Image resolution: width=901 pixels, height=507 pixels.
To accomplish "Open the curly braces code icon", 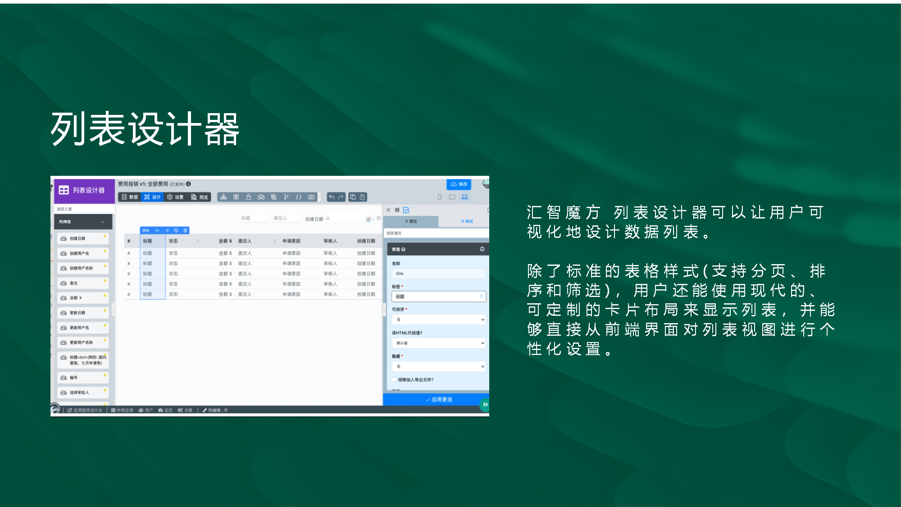I will coord(299,197).
